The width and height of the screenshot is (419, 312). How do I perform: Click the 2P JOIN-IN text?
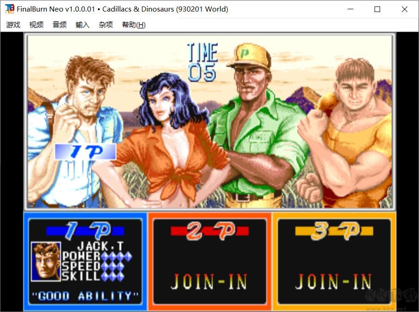[209, 281]
